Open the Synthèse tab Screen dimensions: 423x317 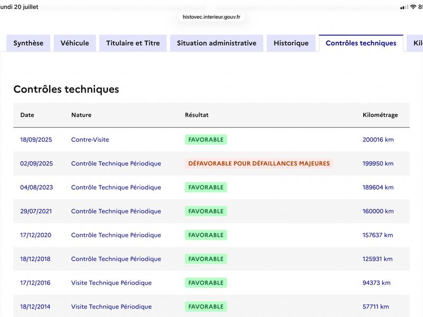(29, 43)
